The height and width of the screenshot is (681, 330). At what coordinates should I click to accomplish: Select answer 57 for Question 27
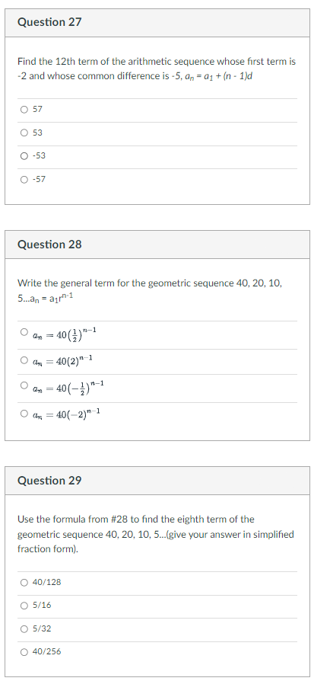tap(24, 110)
